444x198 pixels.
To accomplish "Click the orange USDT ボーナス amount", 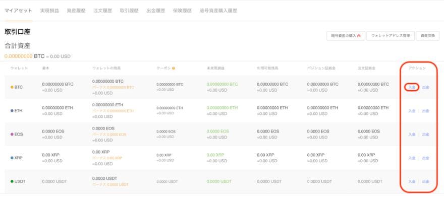I will (x=110, y=184).
